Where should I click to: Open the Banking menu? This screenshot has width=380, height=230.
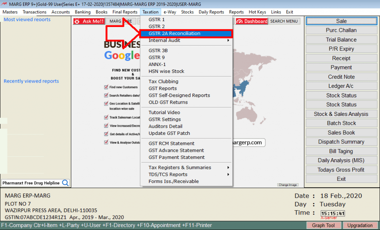[83, 12]
